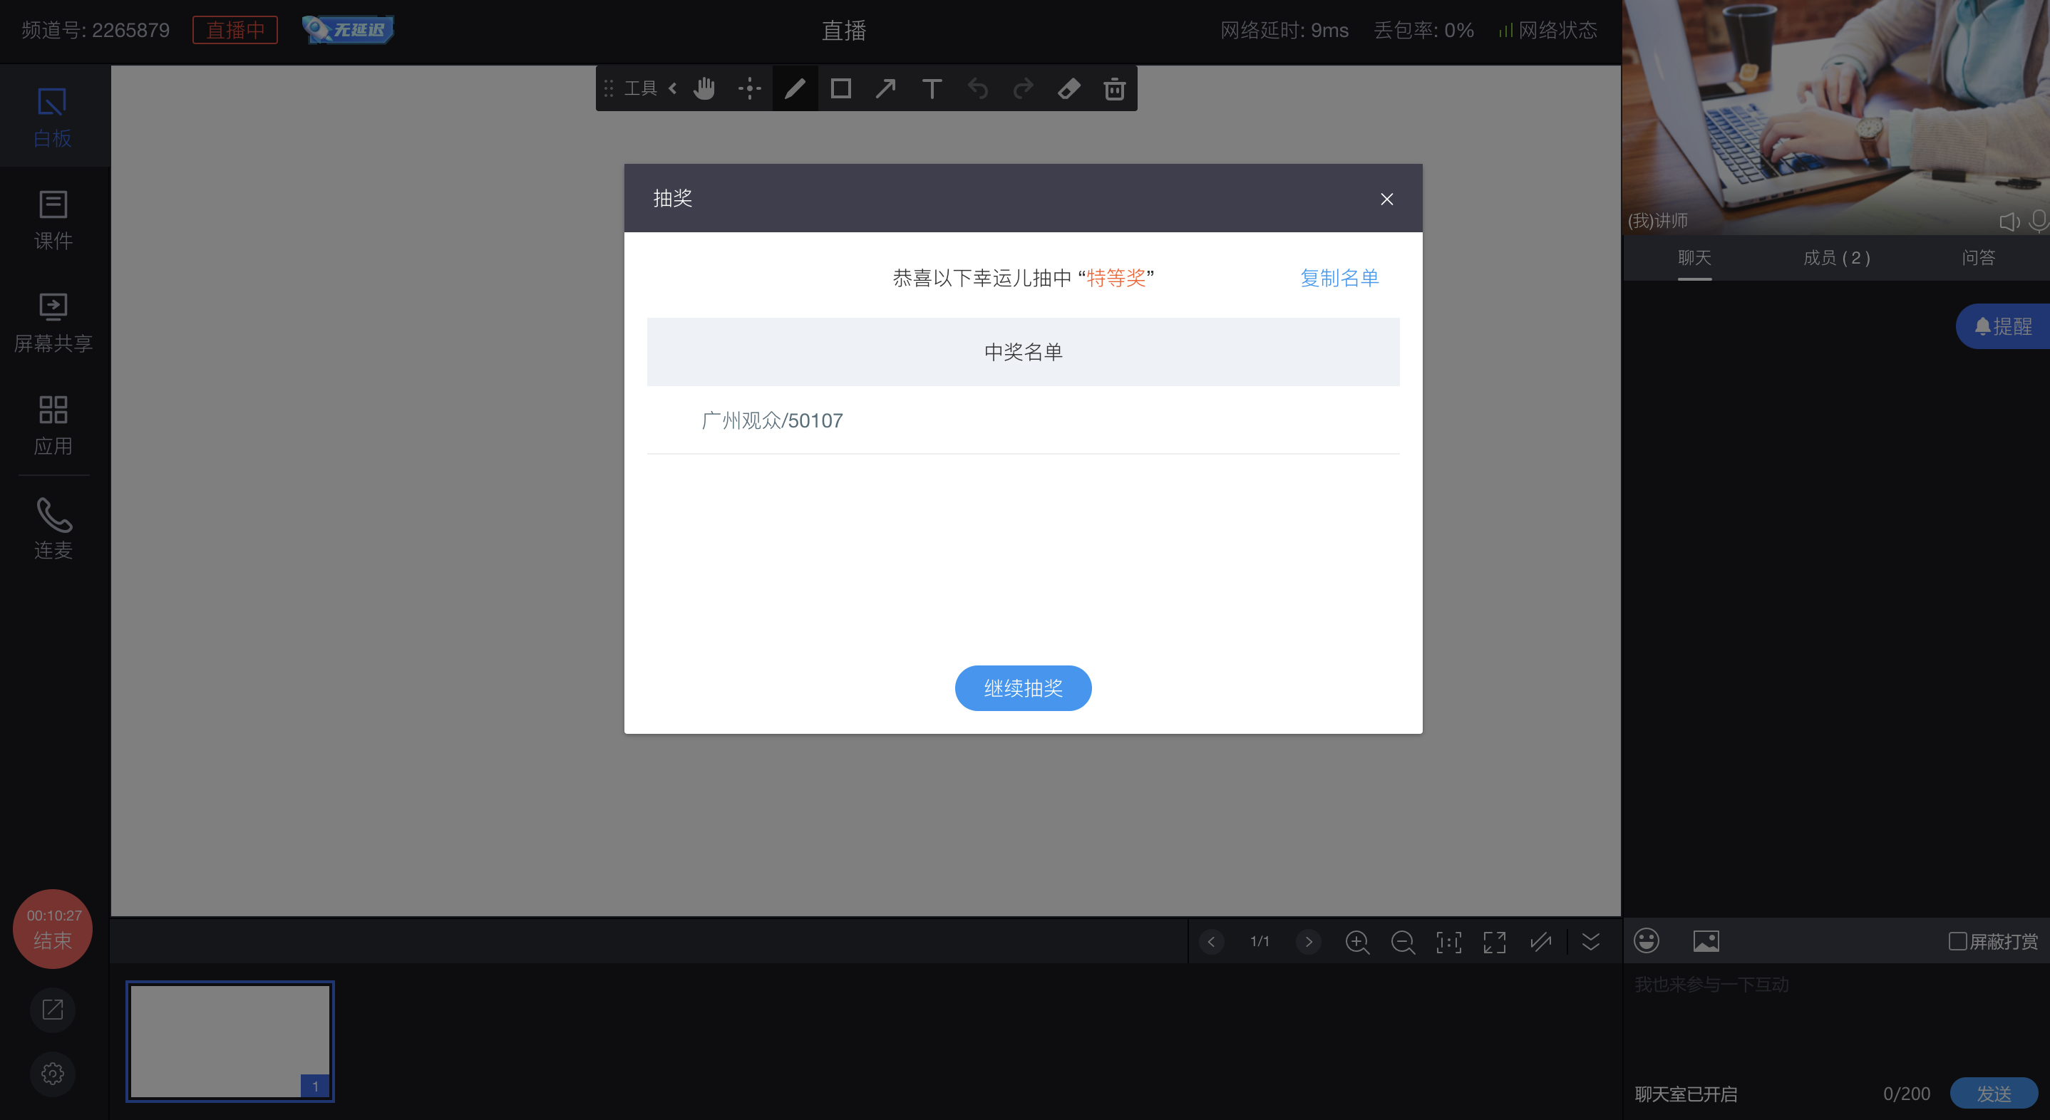
Task: Zoom out on the whiteboard
Action: tap(1402, 943)
